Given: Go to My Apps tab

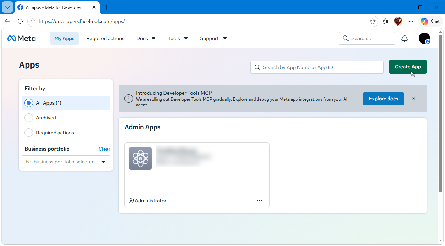Looking at the screenshot, I should coord(64,38).
